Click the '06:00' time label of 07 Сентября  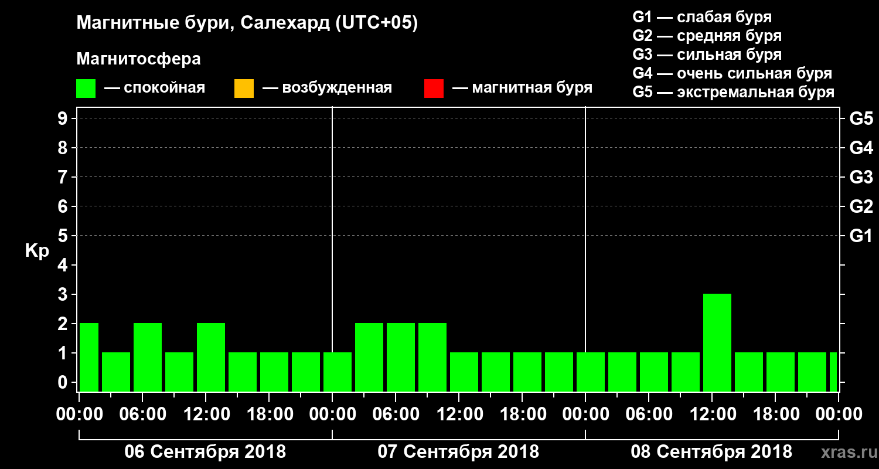pos(396,414)
